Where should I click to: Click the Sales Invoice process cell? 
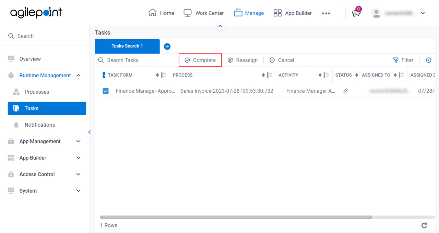[x=227, y=91]
